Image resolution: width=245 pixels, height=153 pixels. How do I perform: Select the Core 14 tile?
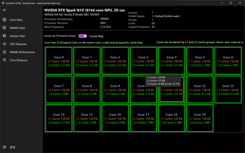pyautogui.click(x=59, y=118)
